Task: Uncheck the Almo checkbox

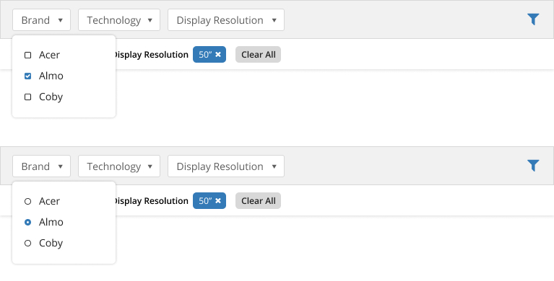Action: (27, 76)
